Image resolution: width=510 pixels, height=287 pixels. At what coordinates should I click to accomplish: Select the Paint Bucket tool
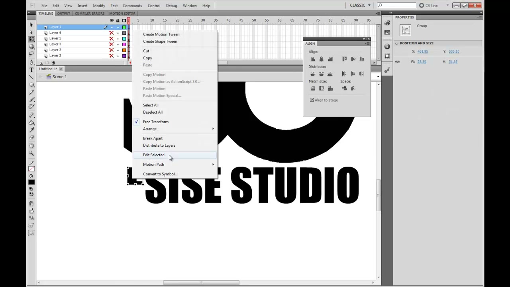click(x=31, y=123)
